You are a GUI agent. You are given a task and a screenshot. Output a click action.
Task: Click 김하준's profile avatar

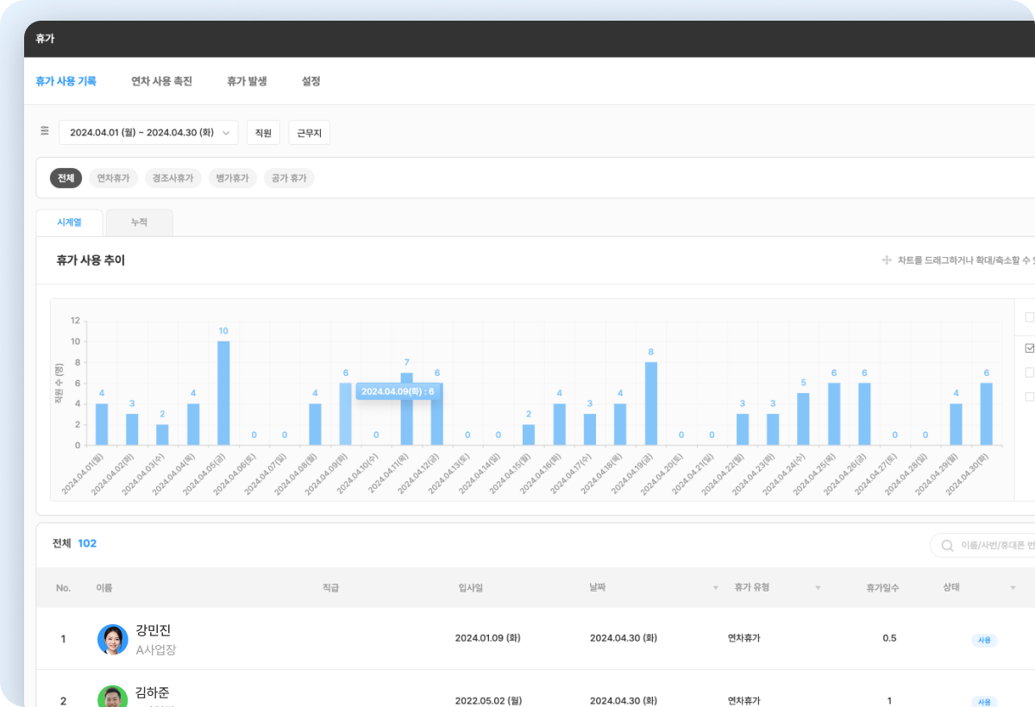point(112,697)
